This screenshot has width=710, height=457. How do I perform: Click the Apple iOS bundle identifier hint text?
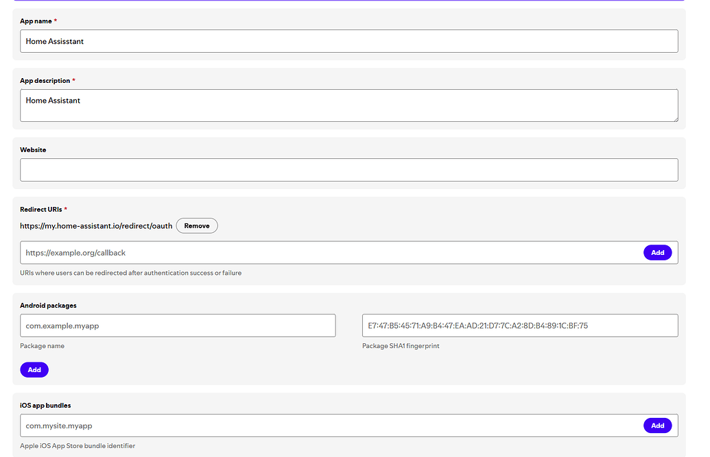pyautogui.click(x=78, y=445)
